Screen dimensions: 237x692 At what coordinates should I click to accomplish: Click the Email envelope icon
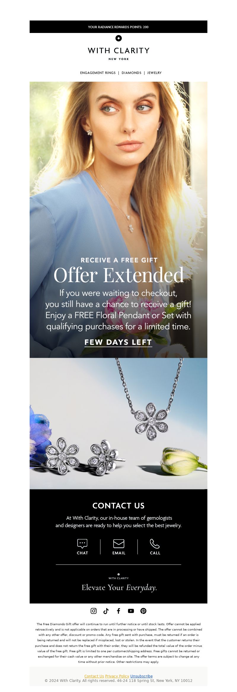coord(119,544)
